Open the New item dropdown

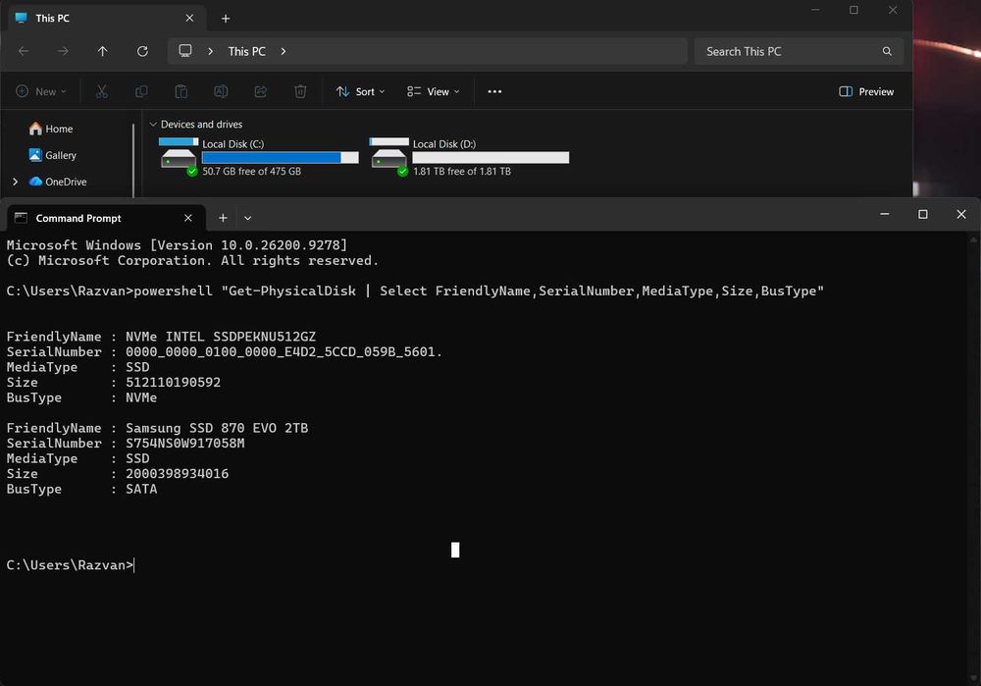coord(40,91)
